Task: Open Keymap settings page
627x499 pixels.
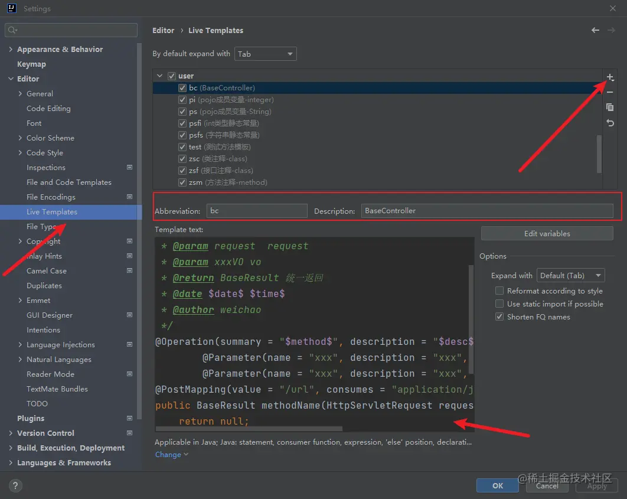Action: coord(32,64)
